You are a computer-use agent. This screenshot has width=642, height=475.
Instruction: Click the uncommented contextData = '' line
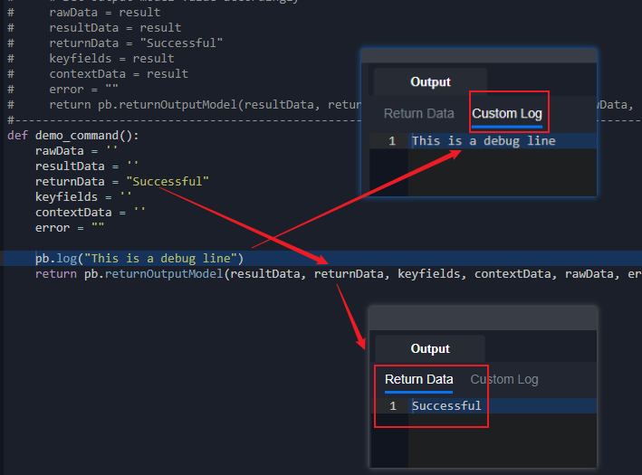tap(90, 213)
